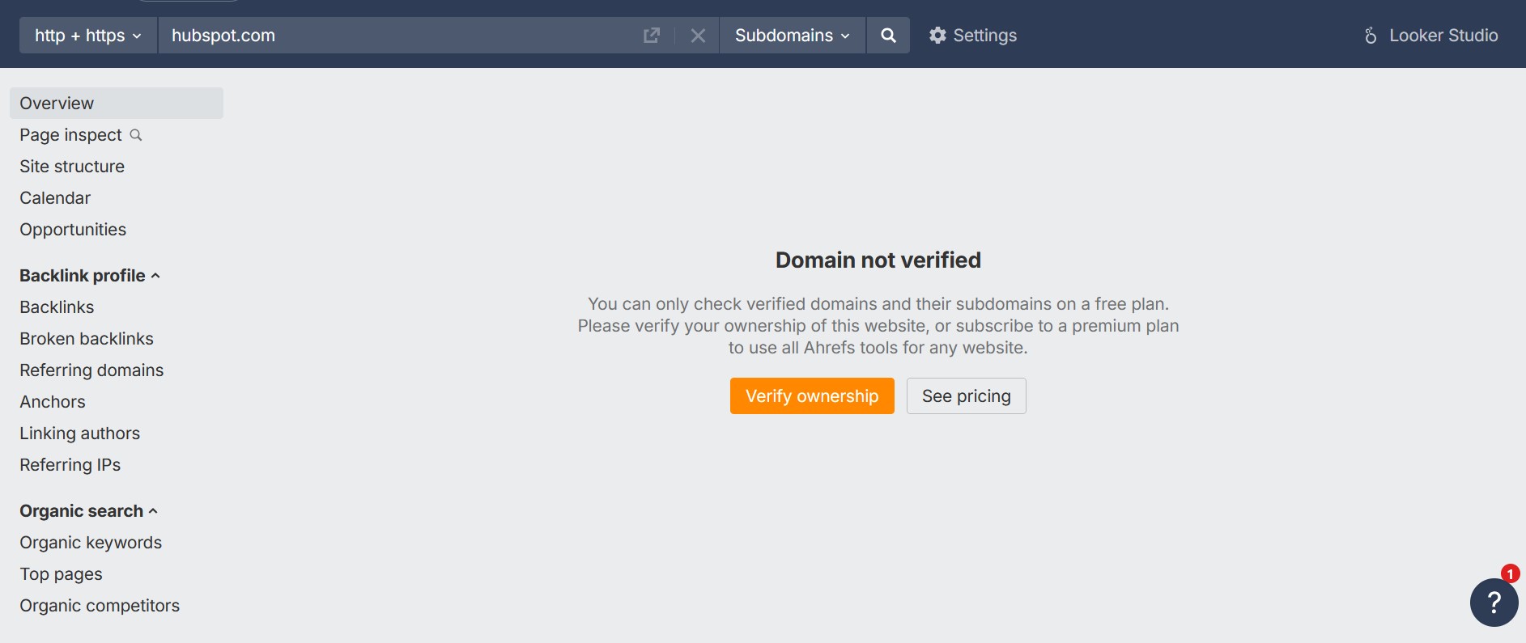This screenshot has height=643, width=1526.
Task: Open Organic keywords report
Action: [91, 543]
